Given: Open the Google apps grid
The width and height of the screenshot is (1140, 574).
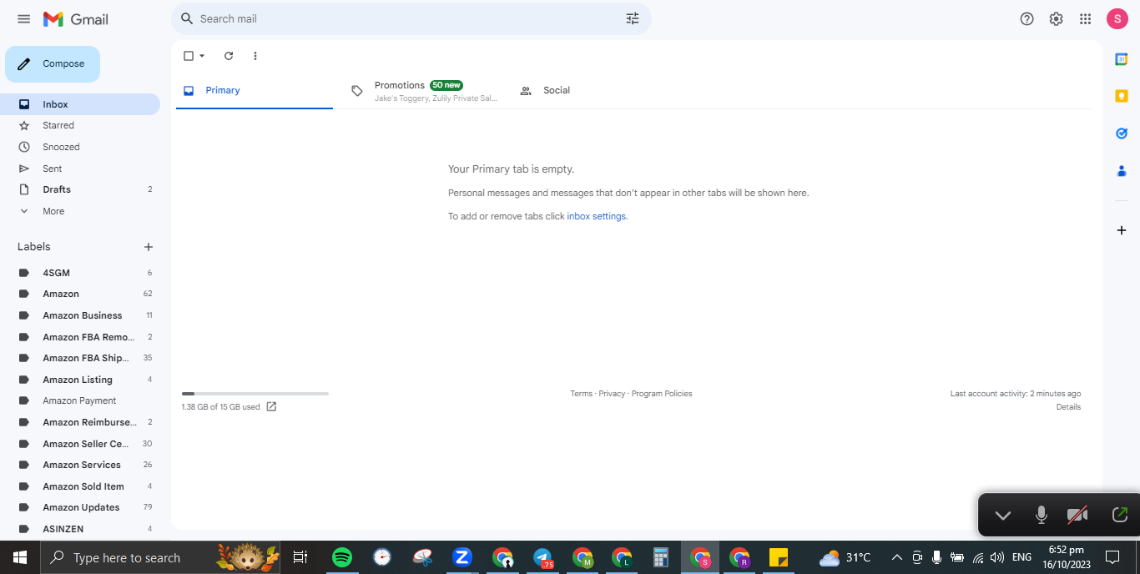Looking at the screenshot, I should coord(1085,19).
